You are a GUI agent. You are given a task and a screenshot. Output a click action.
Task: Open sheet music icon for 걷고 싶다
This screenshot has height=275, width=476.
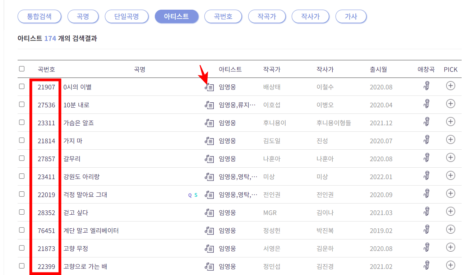coord(209,213)
